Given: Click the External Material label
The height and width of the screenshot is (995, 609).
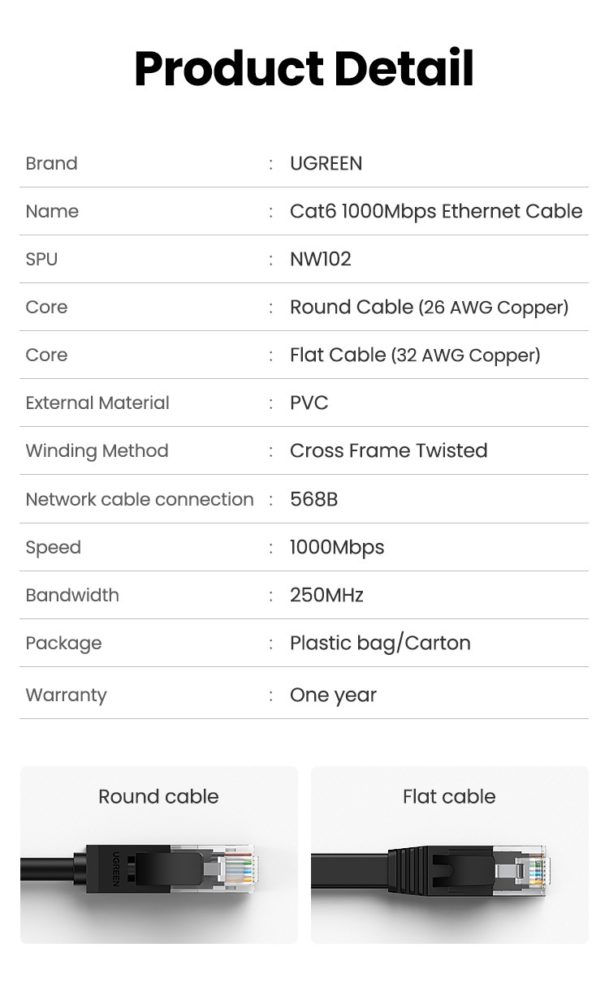Looking at the screenshot, I should pyautogui.click(x=97, y=403).
